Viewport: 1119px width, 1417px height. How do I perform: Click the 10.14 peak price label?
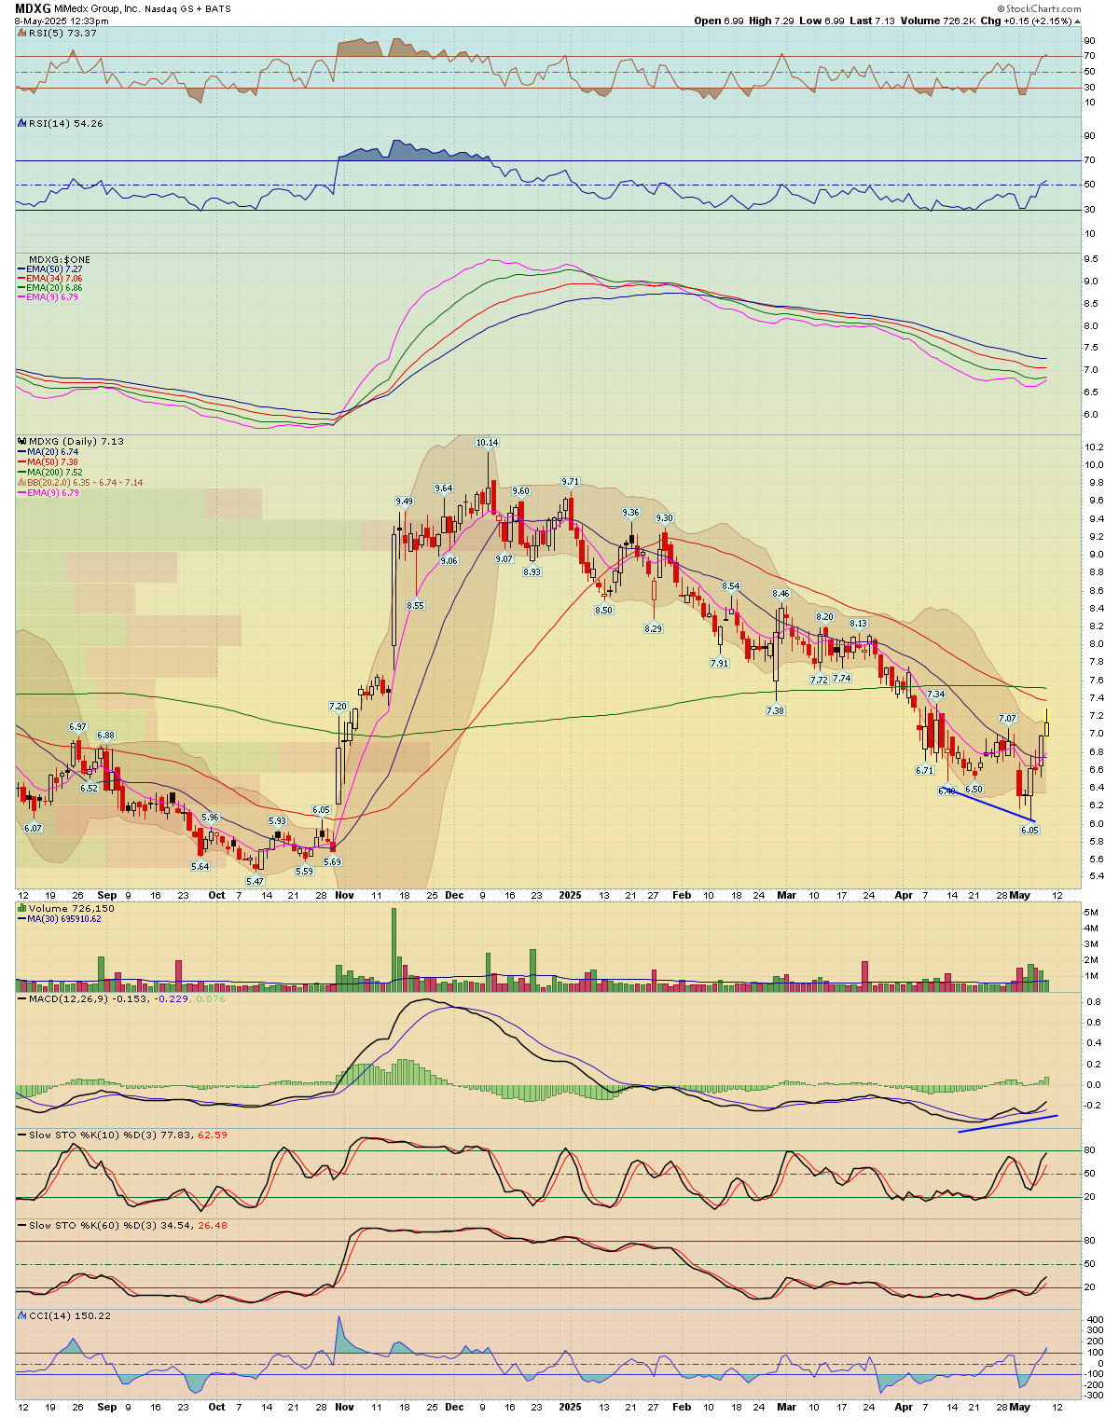click(487, 443)
